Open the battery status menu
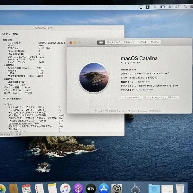This screenshot has height=193, width=193. [x=163, y=6]
